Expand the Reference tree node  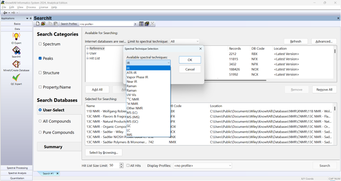pos(88,48)
